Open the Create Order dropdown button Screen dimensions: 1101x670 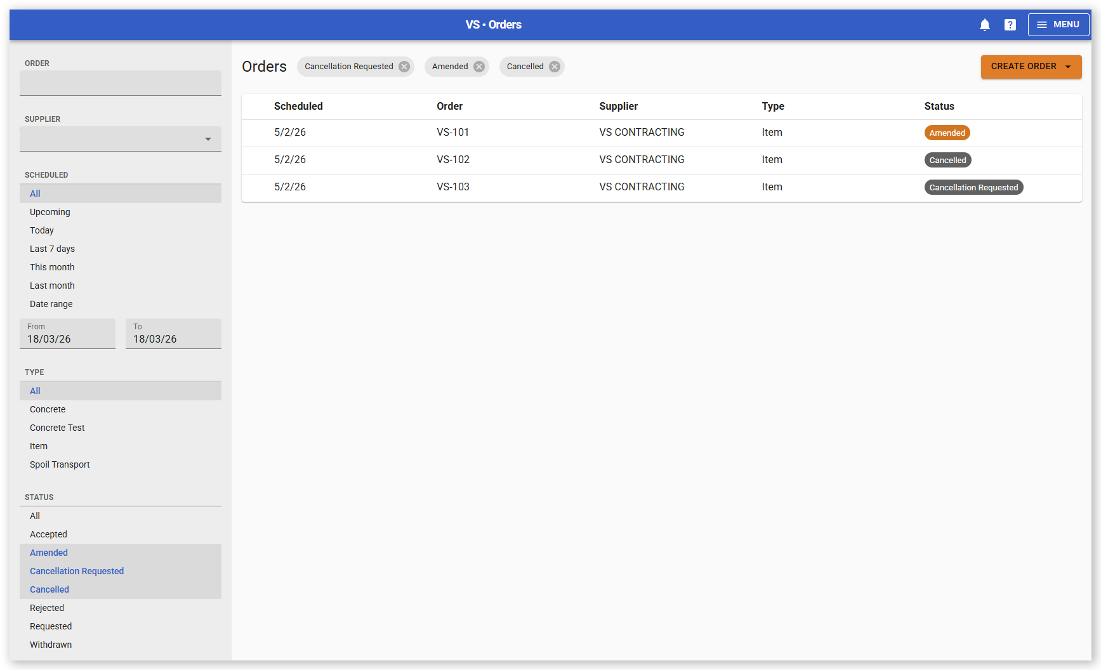click(1031, 67)
